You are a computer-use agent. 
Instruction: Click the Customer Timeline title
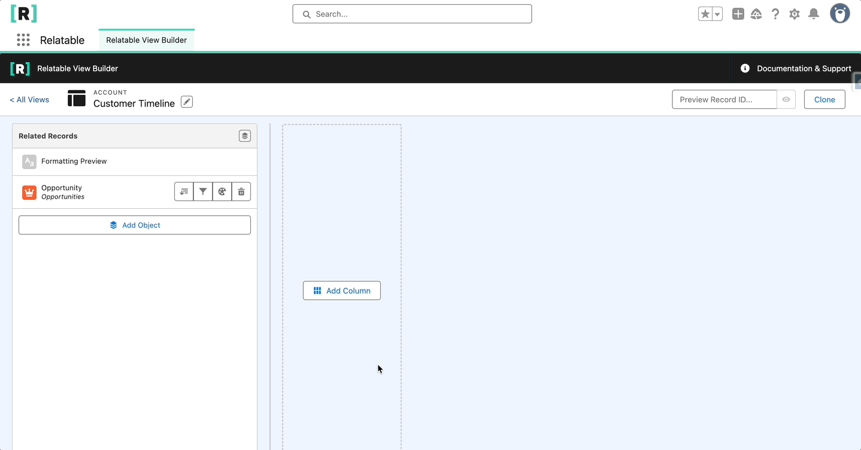(x=134, y=104)
